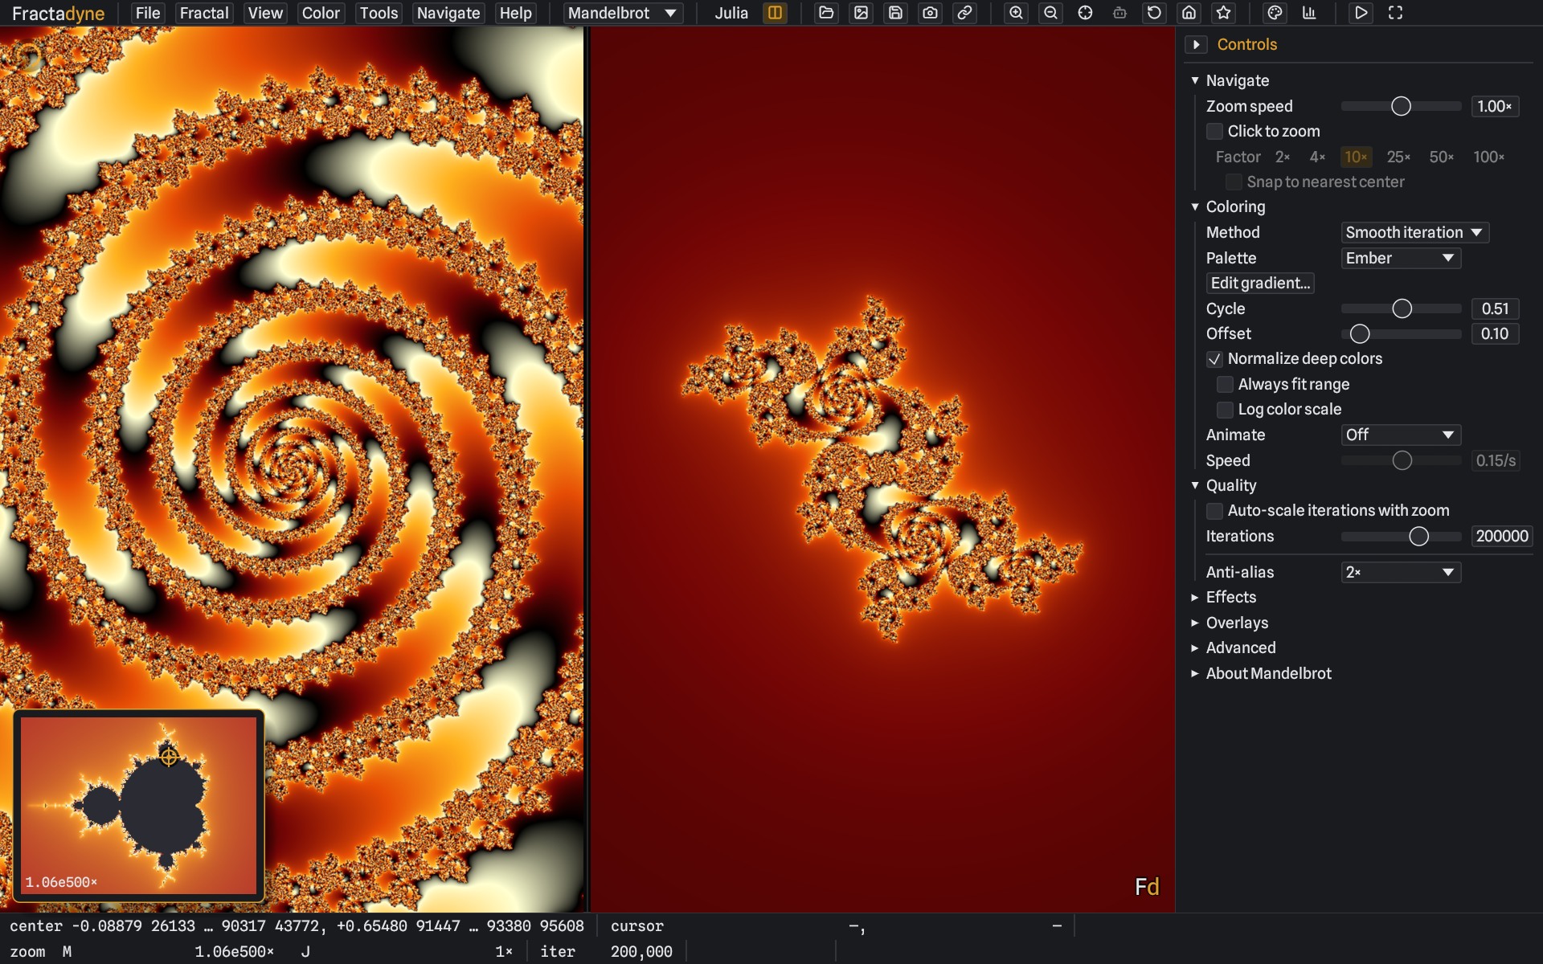The height and width of the screenshot is (964, 1543).
Task: Click the play animation icon
Action: (x=1361, y=13)
